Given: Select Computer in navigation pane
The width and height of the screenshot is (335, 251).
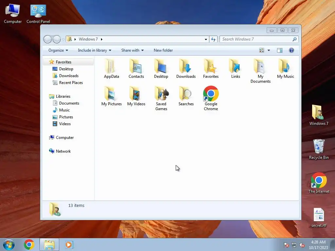Looking at the screenshot, I should pyautogui.click(x=65, y=138).
